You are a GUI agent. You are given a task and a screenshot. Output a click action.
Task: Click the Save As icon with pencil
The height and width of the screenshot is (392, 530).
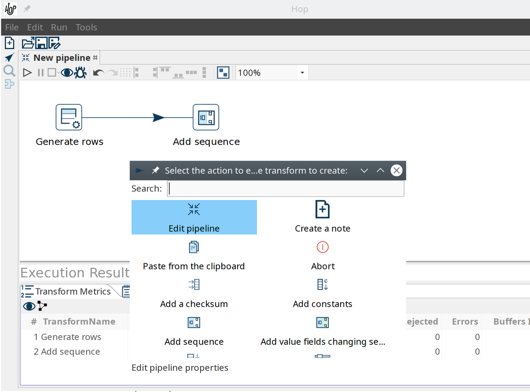[54, 43]
